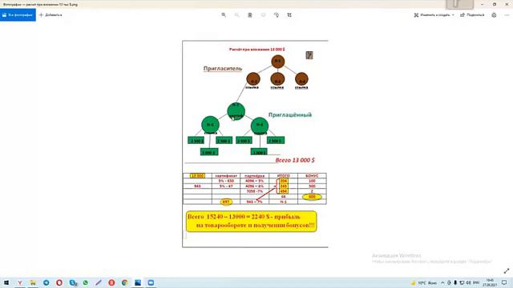Click the fullscreen expand arrows icon

507,271
